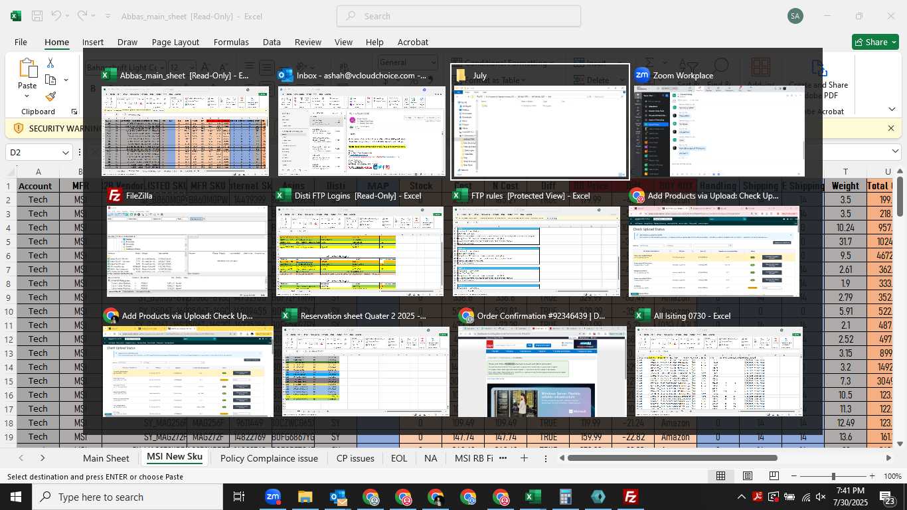Dismiss the security warning bar

point(891,128)
